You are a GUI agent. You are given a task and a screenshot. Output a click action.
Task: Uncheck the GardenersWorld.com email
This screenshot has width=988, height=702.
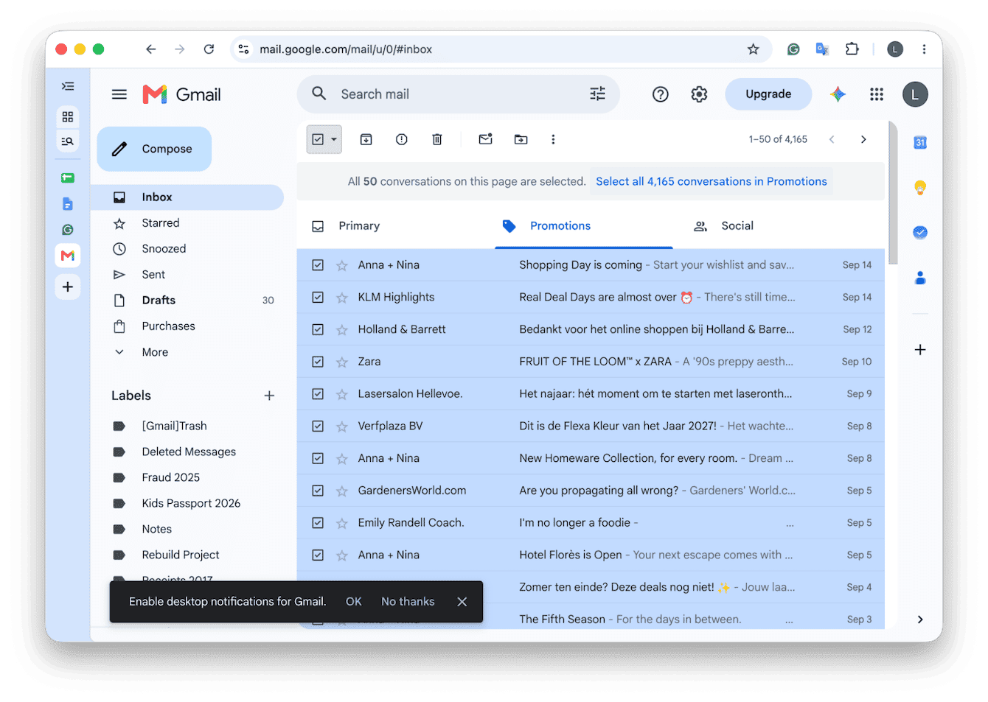point(318,491)
